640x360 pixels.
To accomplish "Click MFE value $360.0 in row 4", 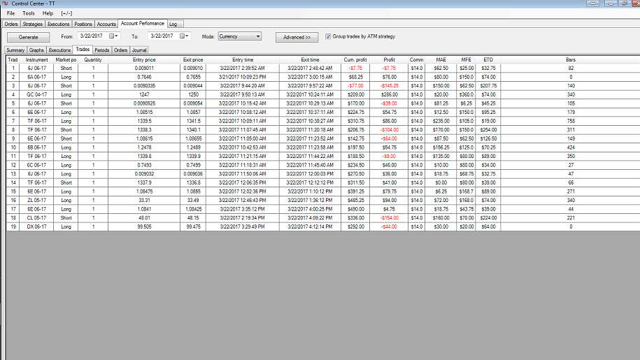I will point(466,94).
